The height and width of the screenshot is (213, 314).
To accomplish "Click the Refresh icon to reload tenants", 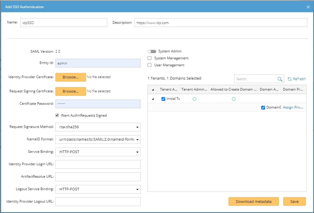I will pyautogui.click(x=297, y=78).
